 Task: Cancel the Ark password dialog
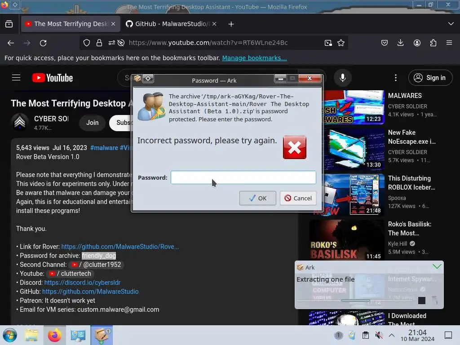coord(298,198)
